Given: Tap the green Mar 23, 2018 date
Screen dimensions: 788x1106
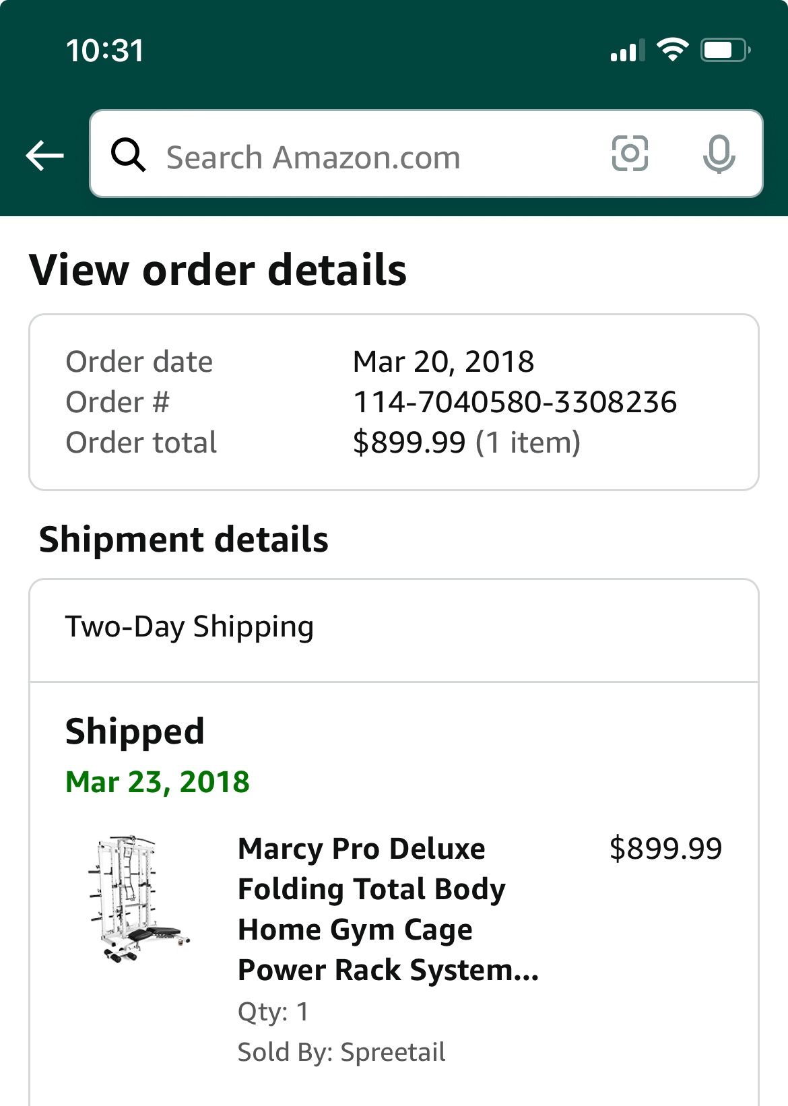Looking at the screenshot, I should pos(158,782).
